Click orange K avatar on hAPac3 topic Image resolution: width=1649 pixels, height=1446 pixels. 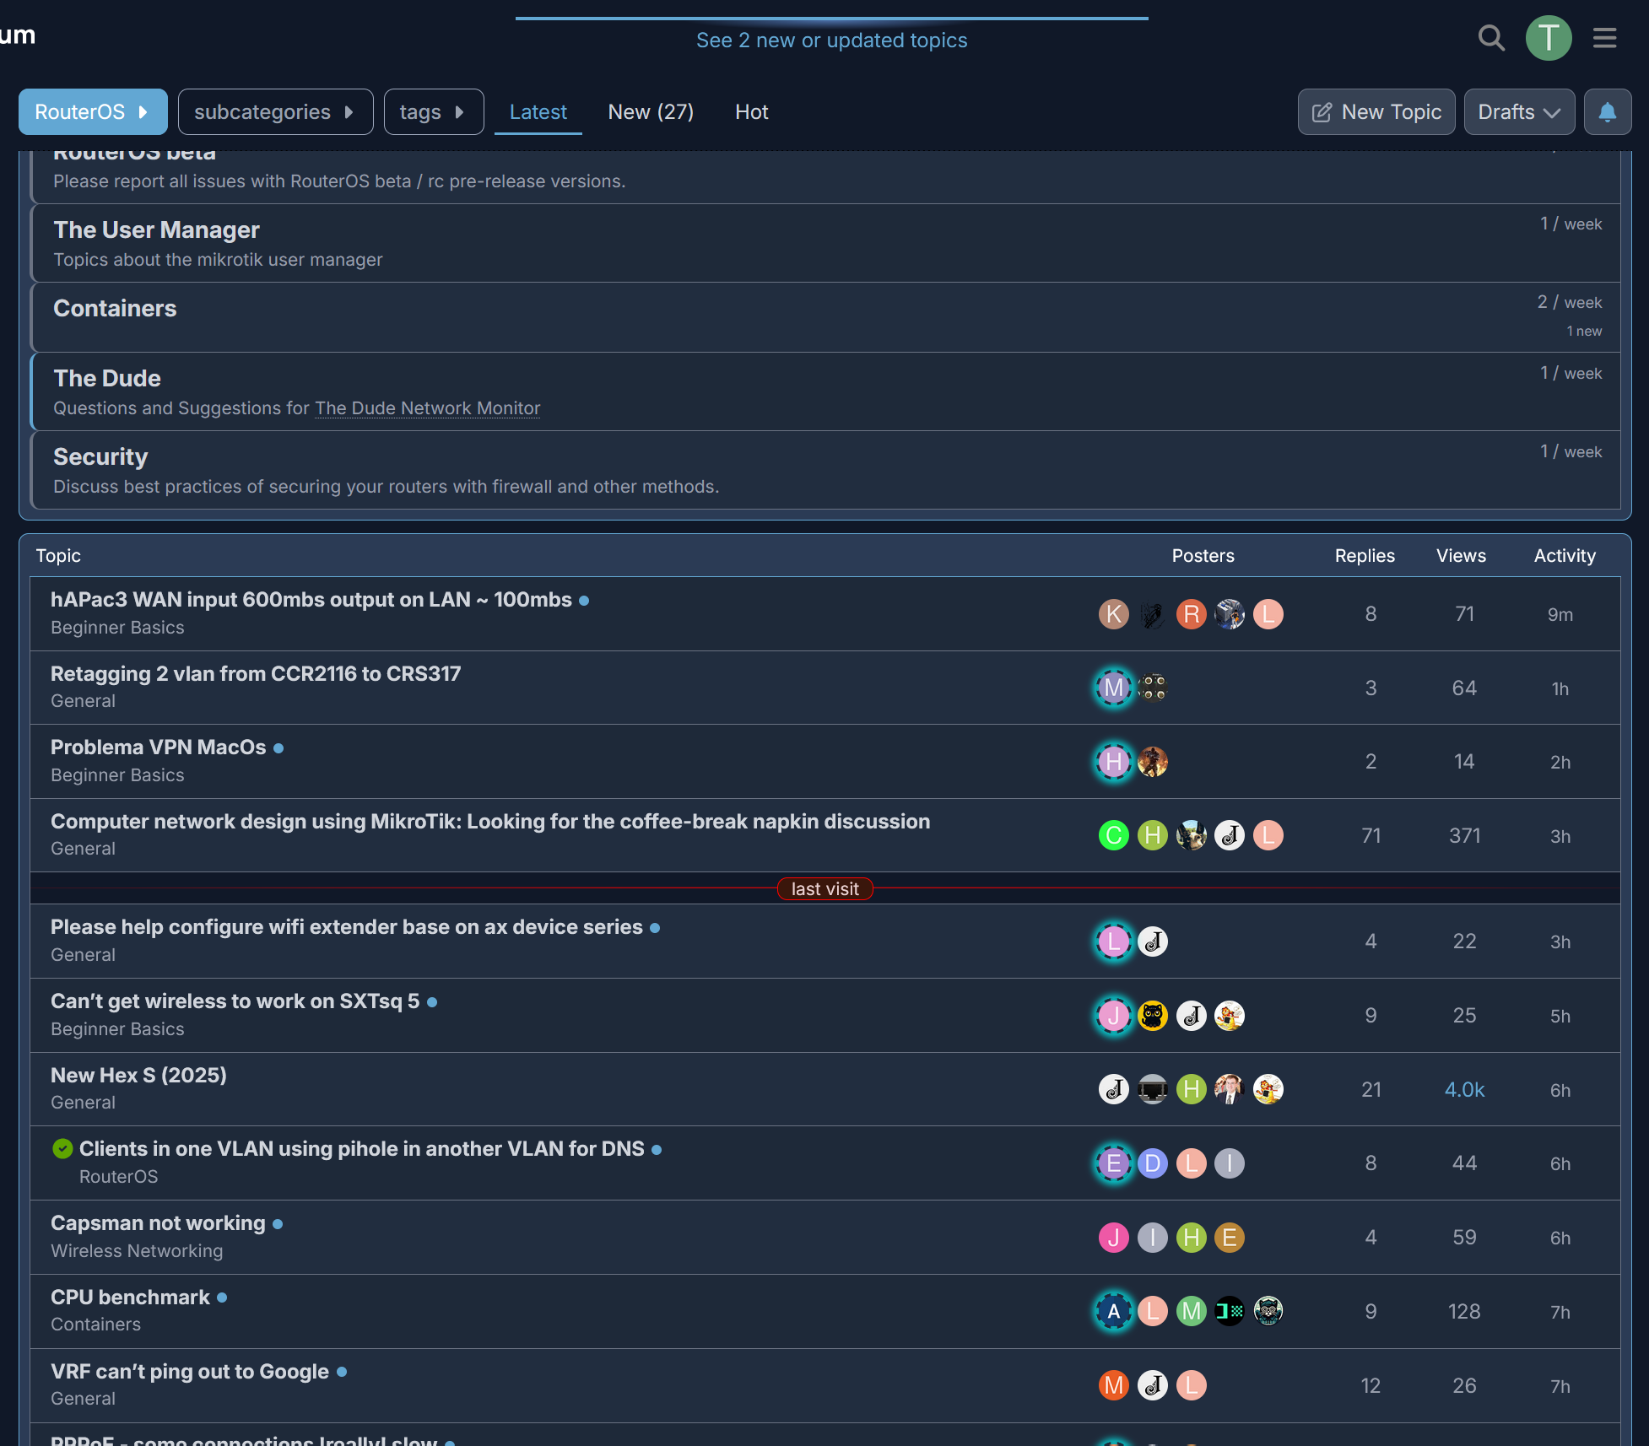coord(1113,614)
